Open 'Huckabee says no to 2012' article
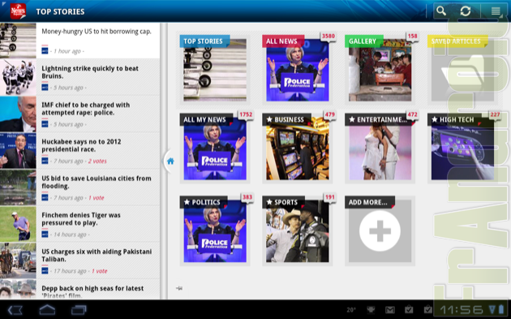Screen dimensions: 511x319 tap(79, 150)
